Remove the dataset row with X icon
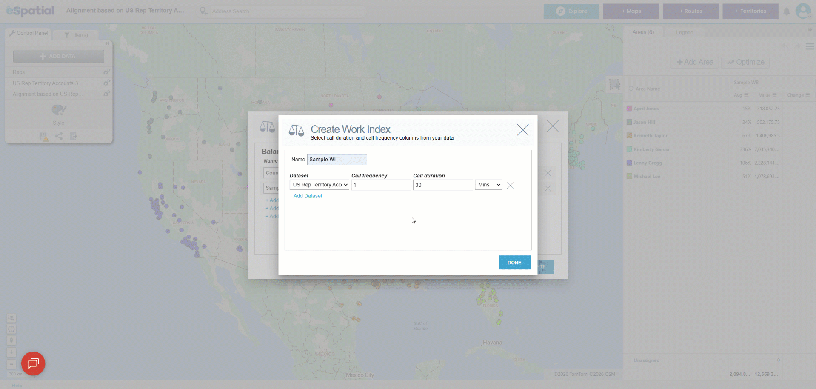The width and height of the screenshot is (816, 389). [510, 185]
